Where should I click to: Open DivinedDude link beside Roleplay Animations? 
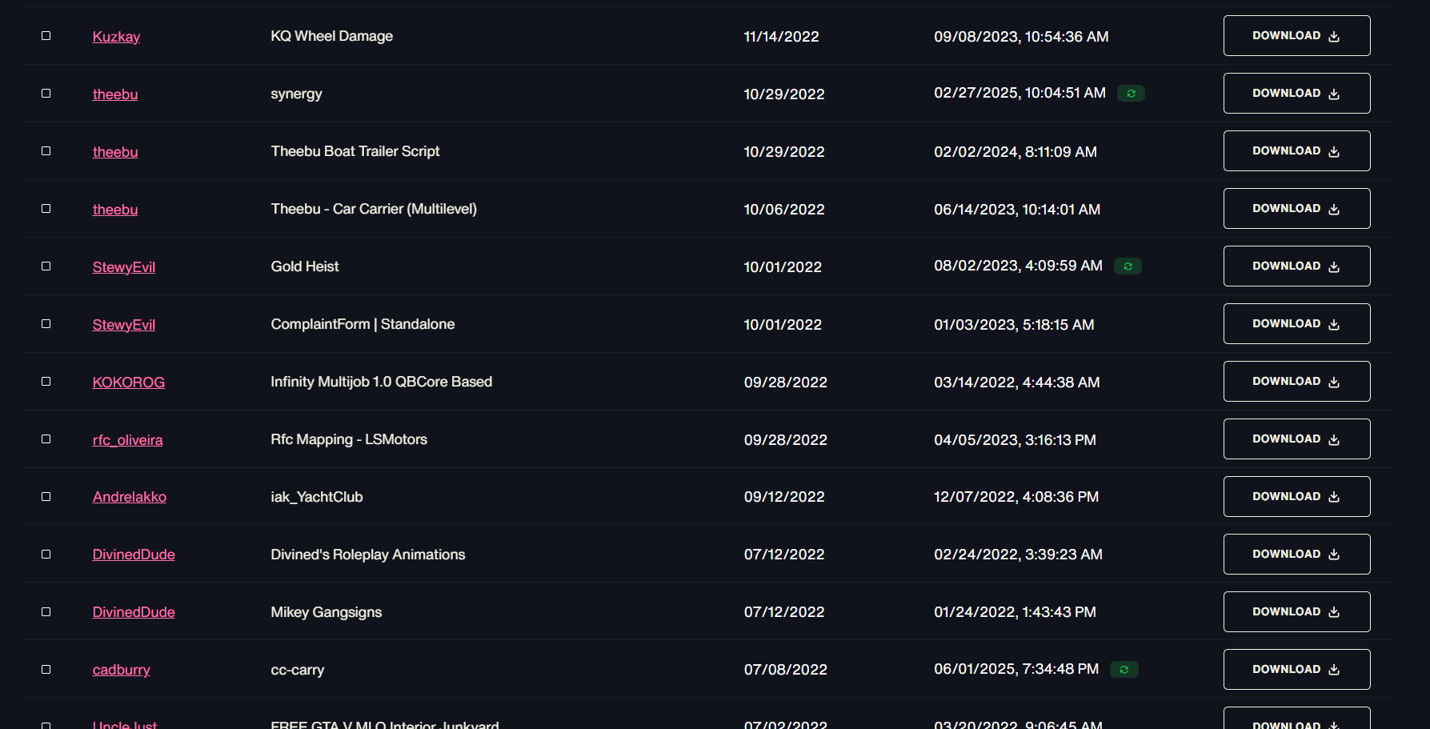(x=134, y=555)
